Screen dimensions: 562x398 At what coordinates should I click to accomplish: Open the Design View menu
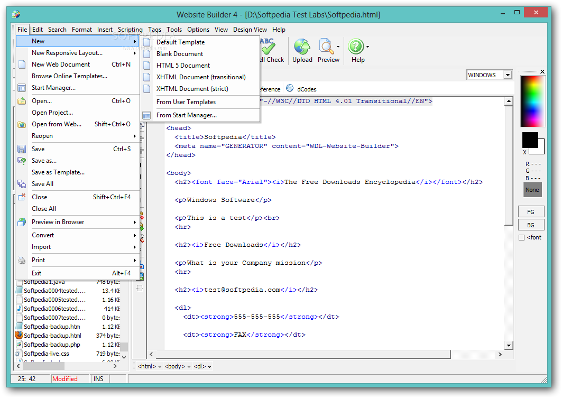coord(250,30)
